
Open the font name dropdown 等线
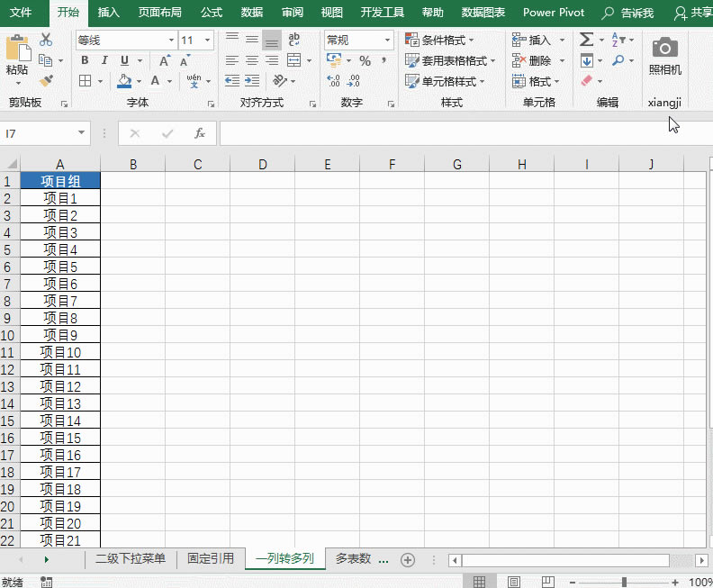(125, 41)
